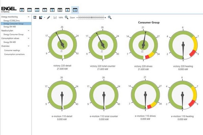Screen dimensions: 203x135
Task: Click the e-motion 110 detail label
Action: pyautogui.click(x=62, y=116)
